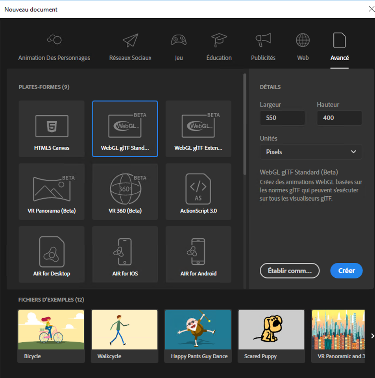The height and width of the screenshot is (378, 375).
Task: Select the Scared Puppy example
Action: point(271,336)
